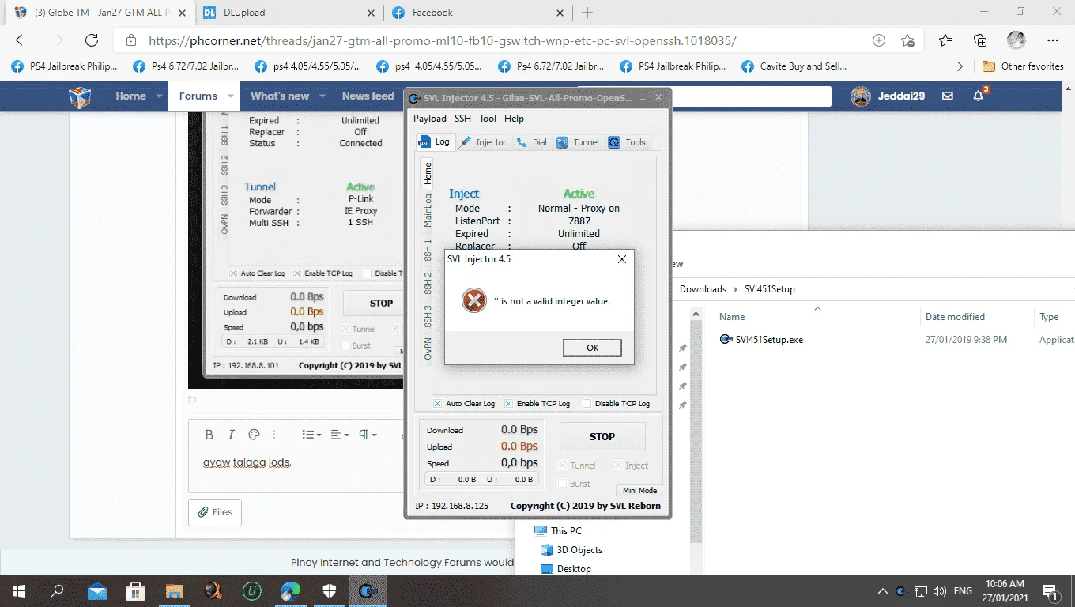Open the paragraph format dropdown in editor
1075x607 pixels.
368,435
